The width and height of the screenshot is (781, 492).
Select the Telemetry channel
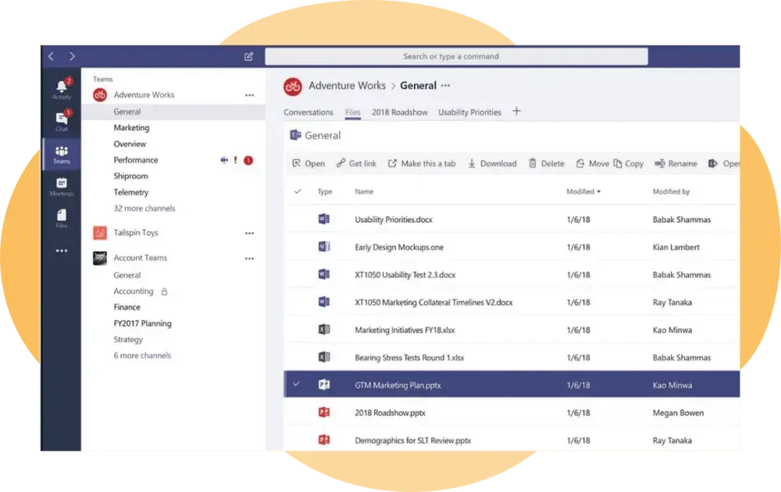131,192
